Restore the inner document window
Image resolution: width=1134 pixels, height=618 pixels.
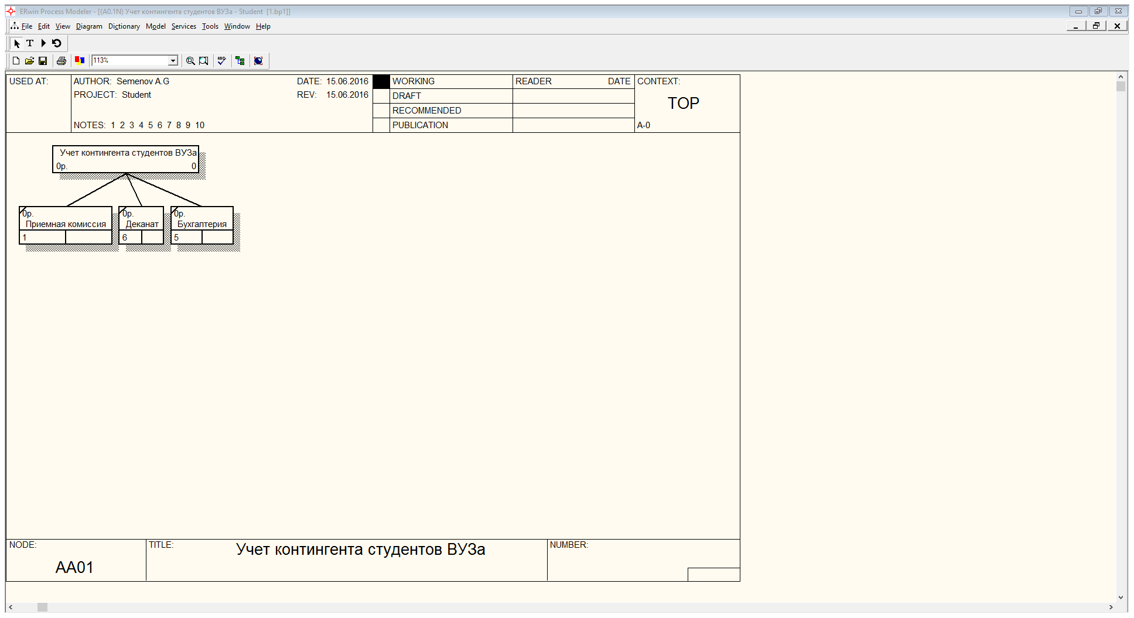1096,26
